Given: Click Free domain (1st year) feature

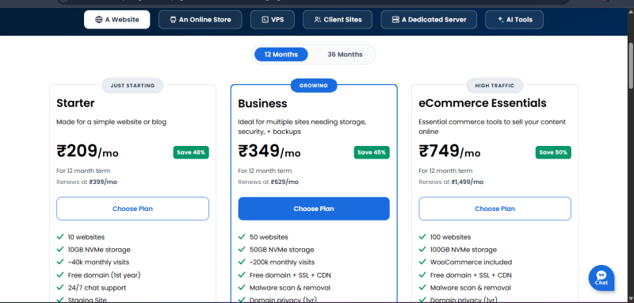Looking at the screenshot, I should click(104, 275).
